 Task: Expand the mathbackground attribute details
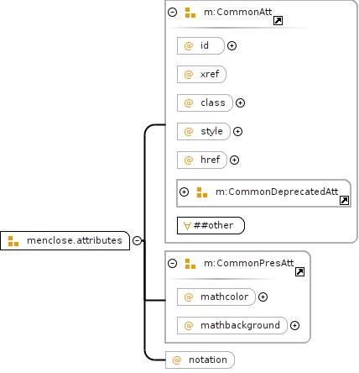coord(294,325)
